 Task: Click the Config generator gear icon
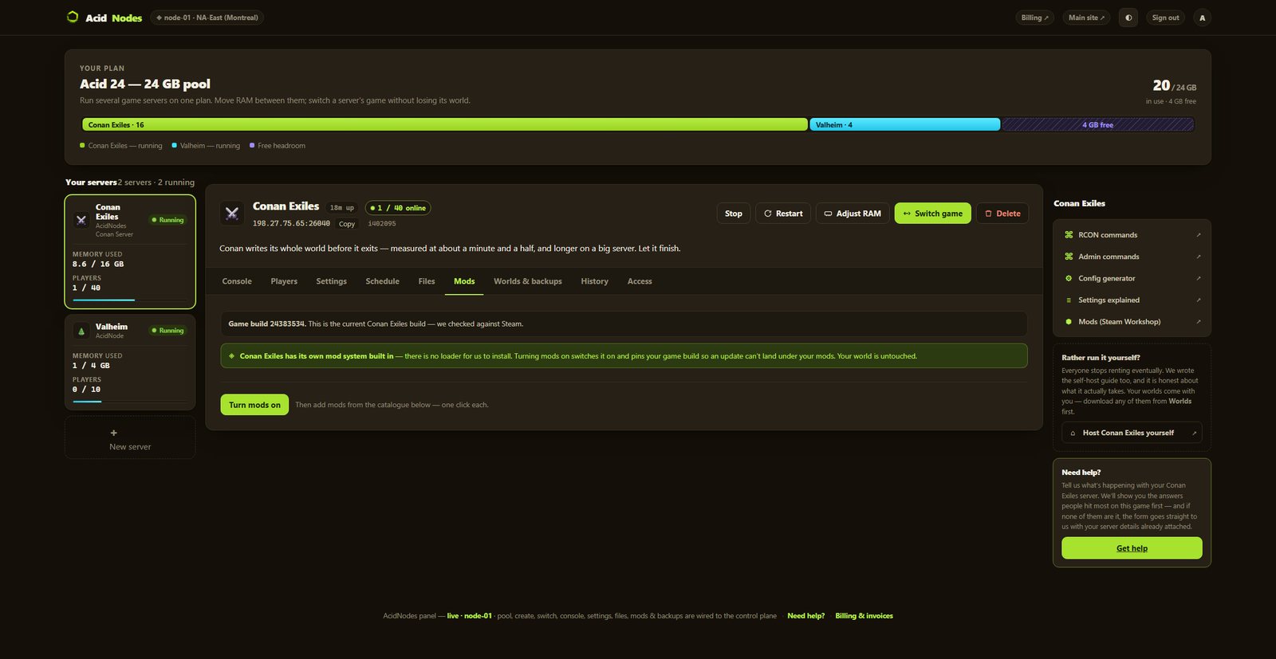coord(1069,278)
